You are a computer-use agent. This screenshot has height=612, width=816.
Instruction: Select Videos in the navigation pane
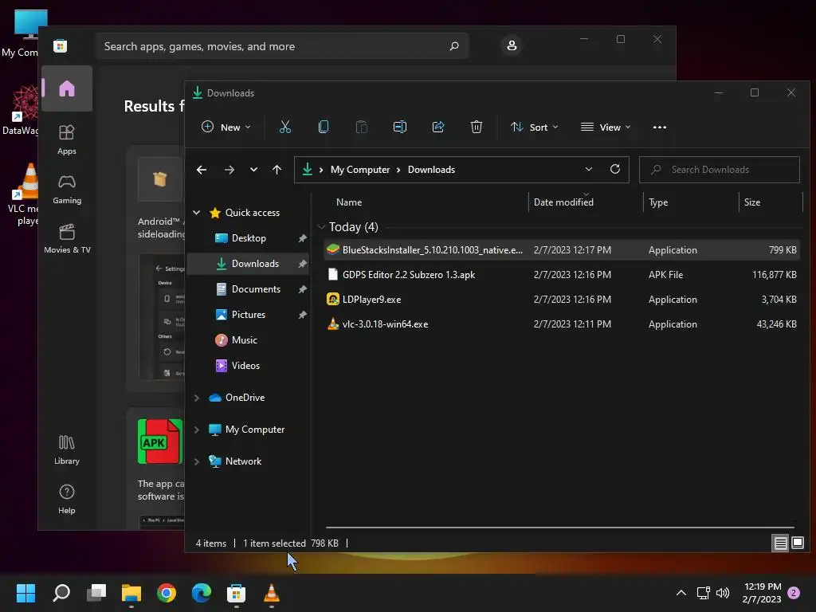click(x=249, y=365)
